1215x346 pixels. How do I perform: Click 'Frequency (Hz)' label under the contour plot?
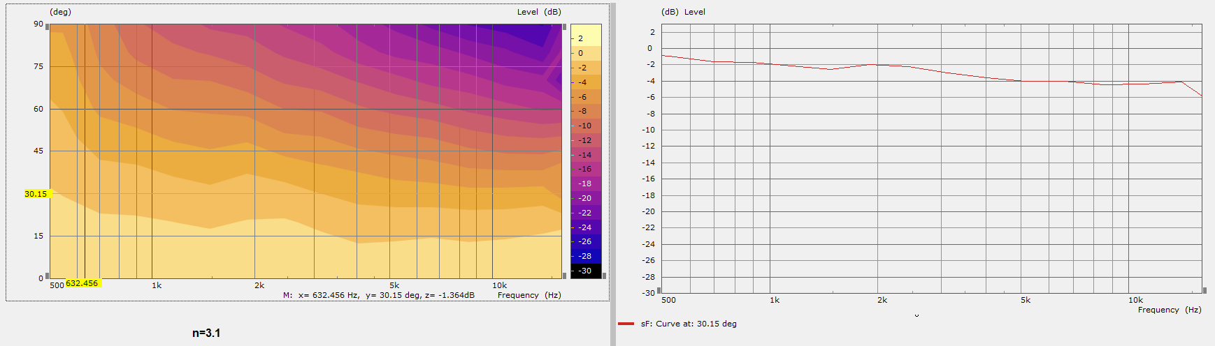click(529, 295)
